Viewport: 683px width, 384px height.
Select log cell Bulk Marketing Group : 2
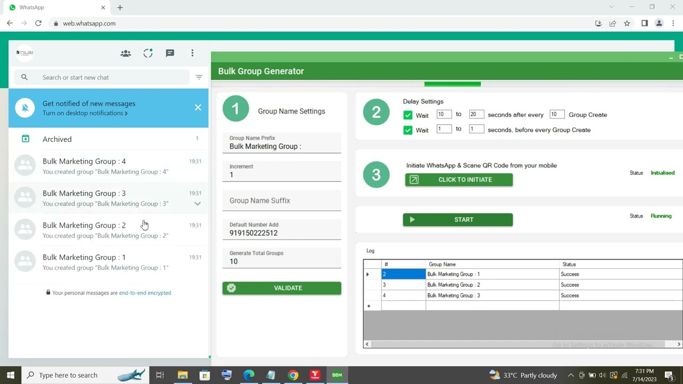click(x=493, y=285)
